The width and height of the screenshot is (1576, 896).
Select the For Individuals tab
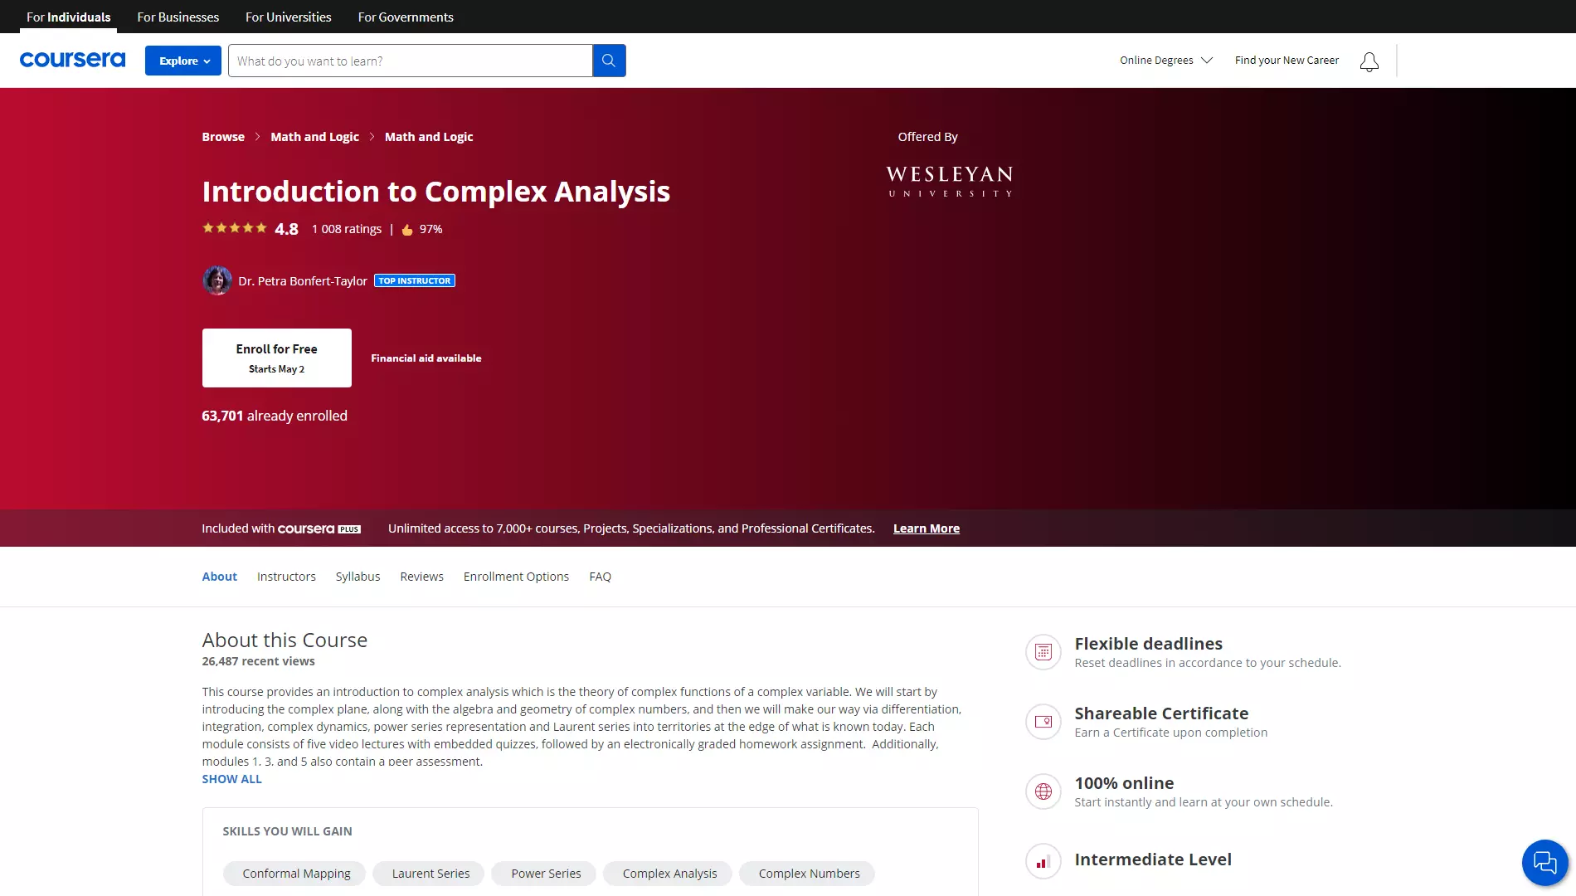[x=68, y=17]
